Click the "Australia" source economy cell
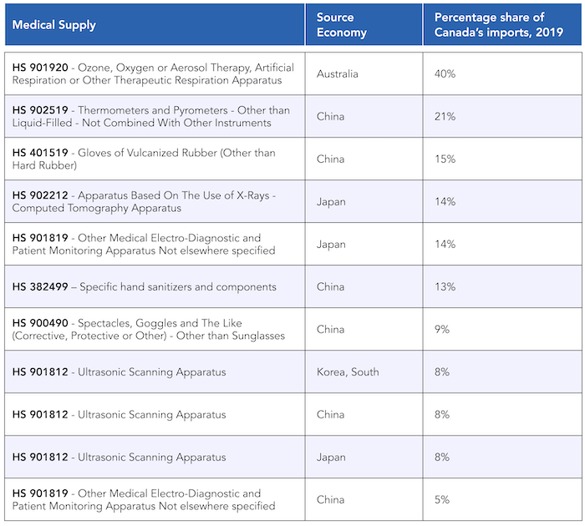 [337, 73]
